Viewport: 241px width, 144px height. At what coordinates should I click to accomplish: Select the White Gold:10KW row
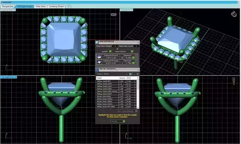pos(116,102)
